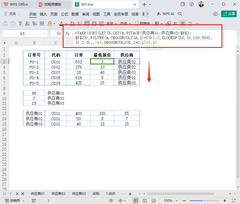Click the fx insert function button

[67, 34]
